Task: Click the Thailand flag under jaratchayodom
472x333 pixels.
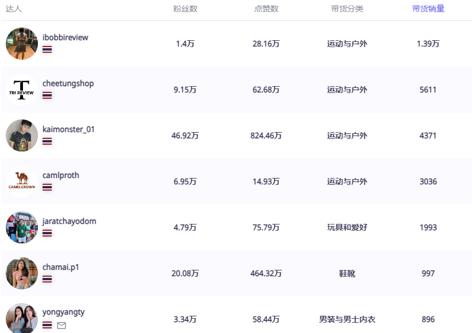Action: (47, 233)
